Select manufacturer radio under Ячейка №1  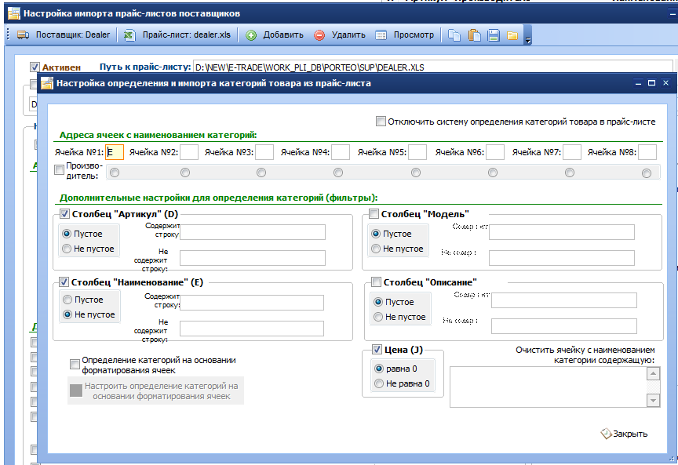[115, 173]
